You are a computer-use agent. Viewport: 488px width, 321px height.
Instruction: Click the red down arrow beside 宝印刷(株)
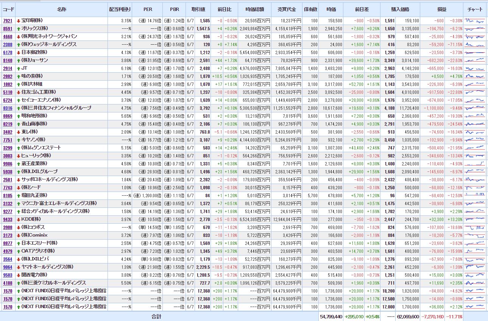coord(19,20)
